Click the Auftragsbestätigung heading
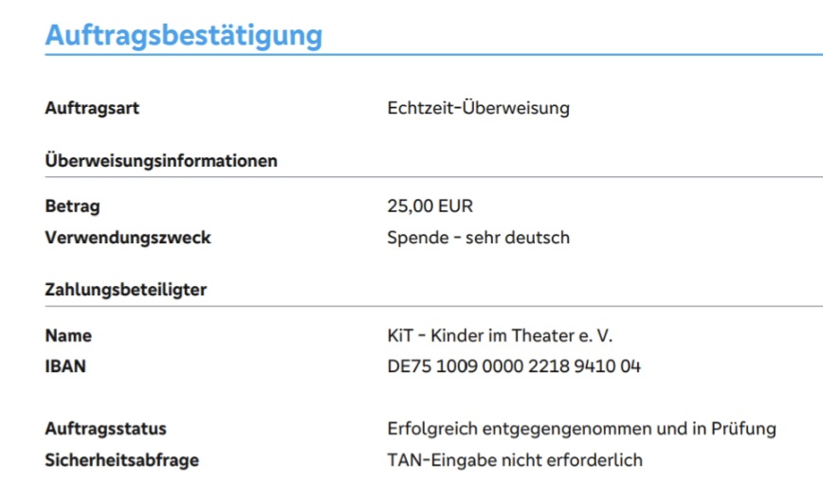The width and height of the screenshot is (823, 497). (183, 35)
